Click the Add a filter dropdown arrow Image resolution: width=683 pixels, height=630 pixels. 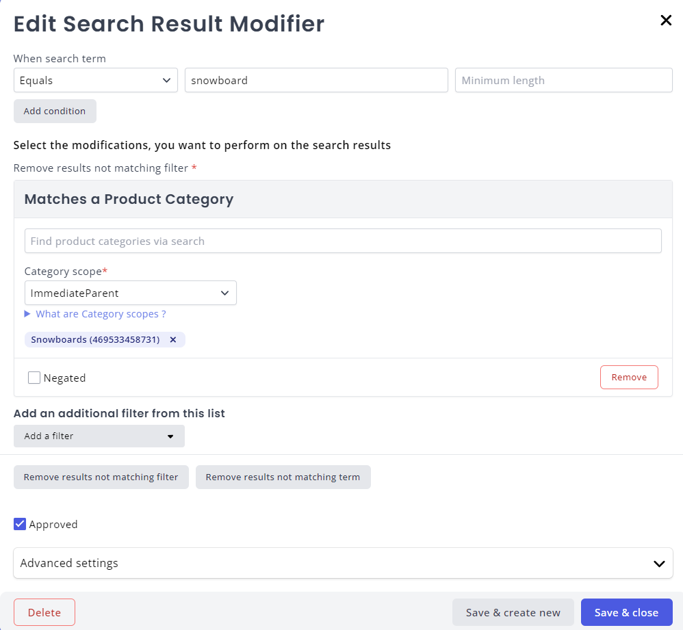tap(171, 436)
